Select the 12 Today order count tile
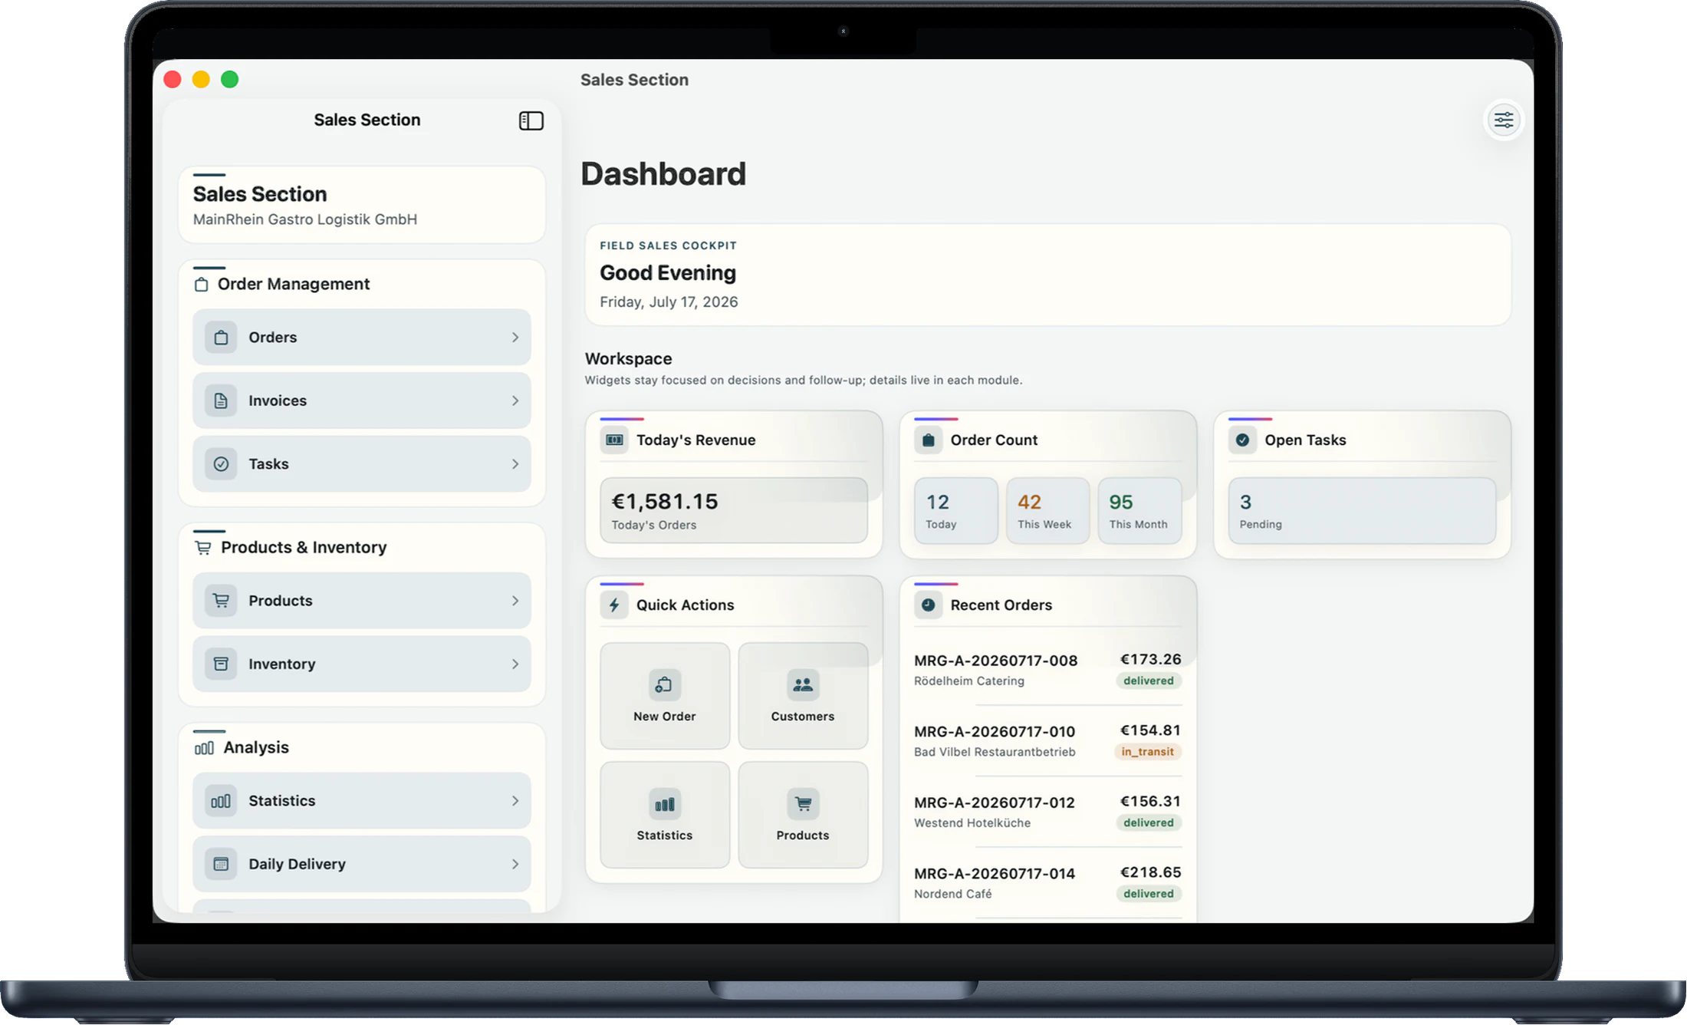Screen dimensions: 1687x1025 coord(955,511)
